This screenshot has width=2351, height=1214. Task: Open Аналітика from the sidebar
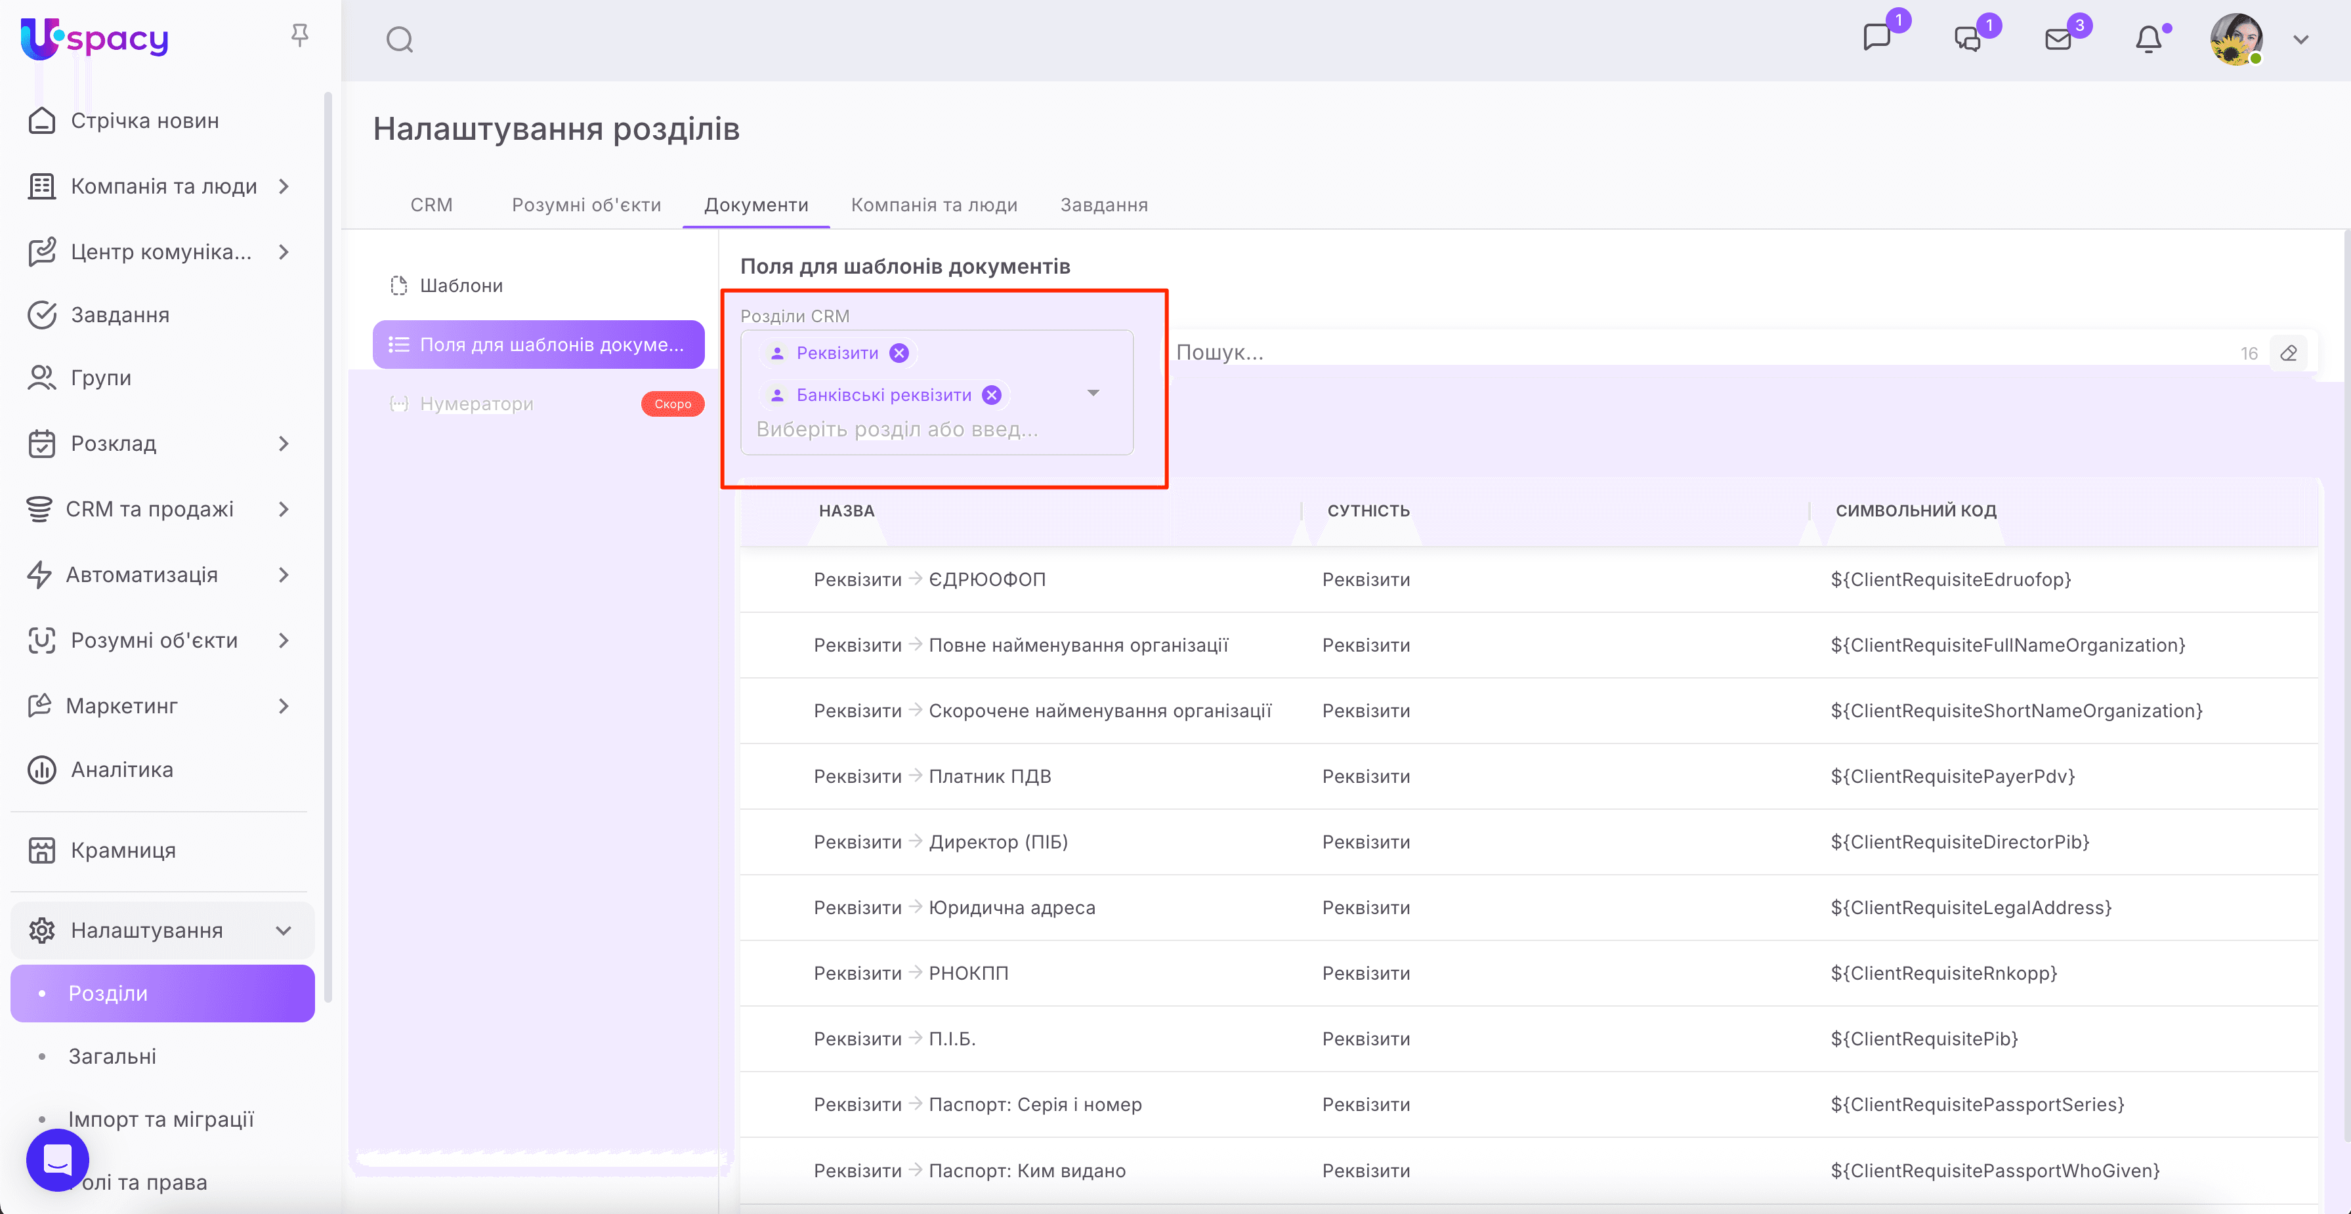[121, 770]
